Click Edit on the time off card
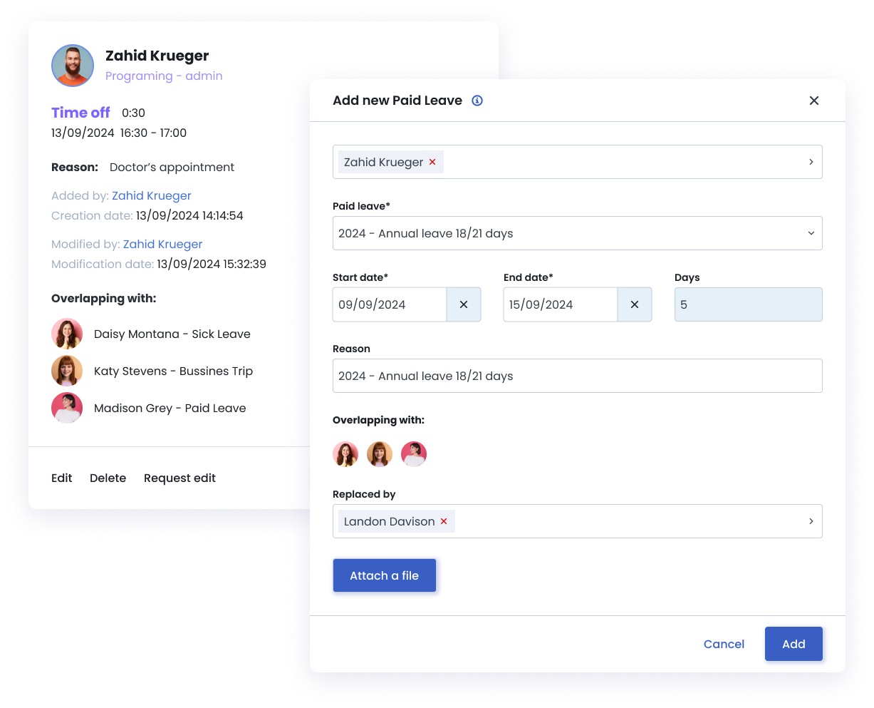The width and height of the screenshot is (874, 708). point(62,478)
